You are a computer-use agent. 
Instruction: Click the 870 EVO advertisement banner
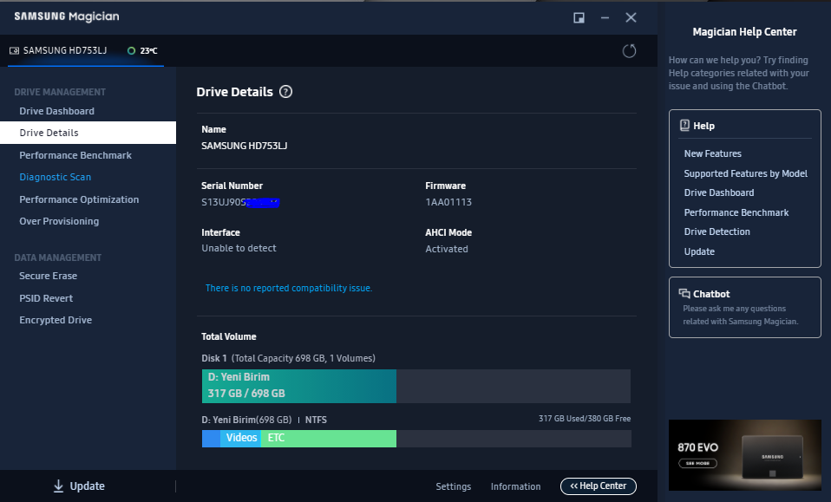coord(744,455)
